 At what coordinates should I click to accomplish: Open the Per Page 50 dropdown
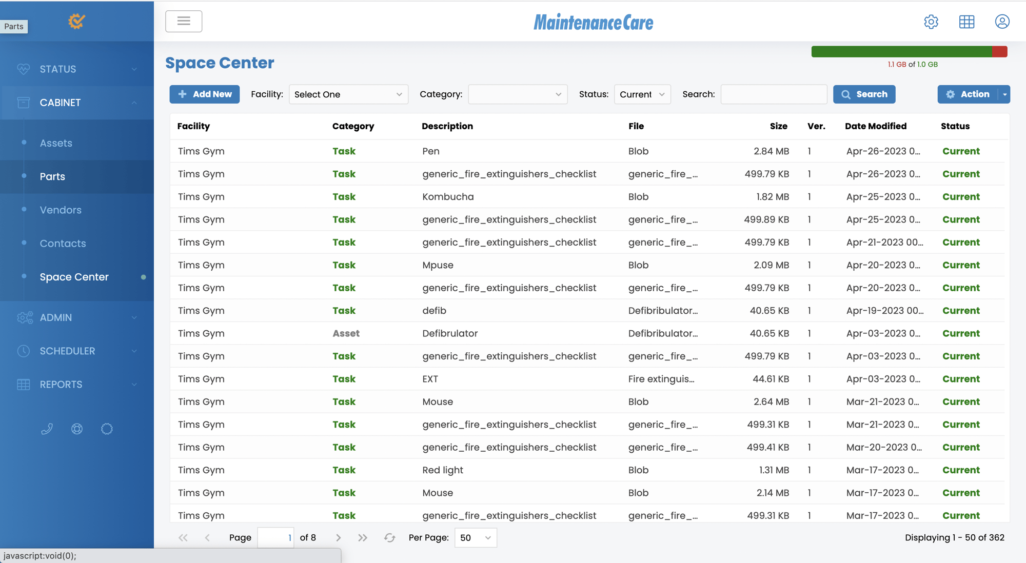(476, 537)
